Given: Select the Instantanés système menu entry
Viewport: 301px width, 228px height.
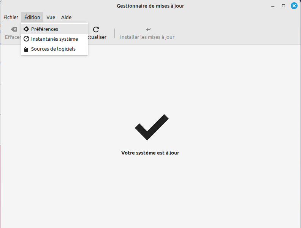Looking at the screenshot, I should (x=54, y=39).
